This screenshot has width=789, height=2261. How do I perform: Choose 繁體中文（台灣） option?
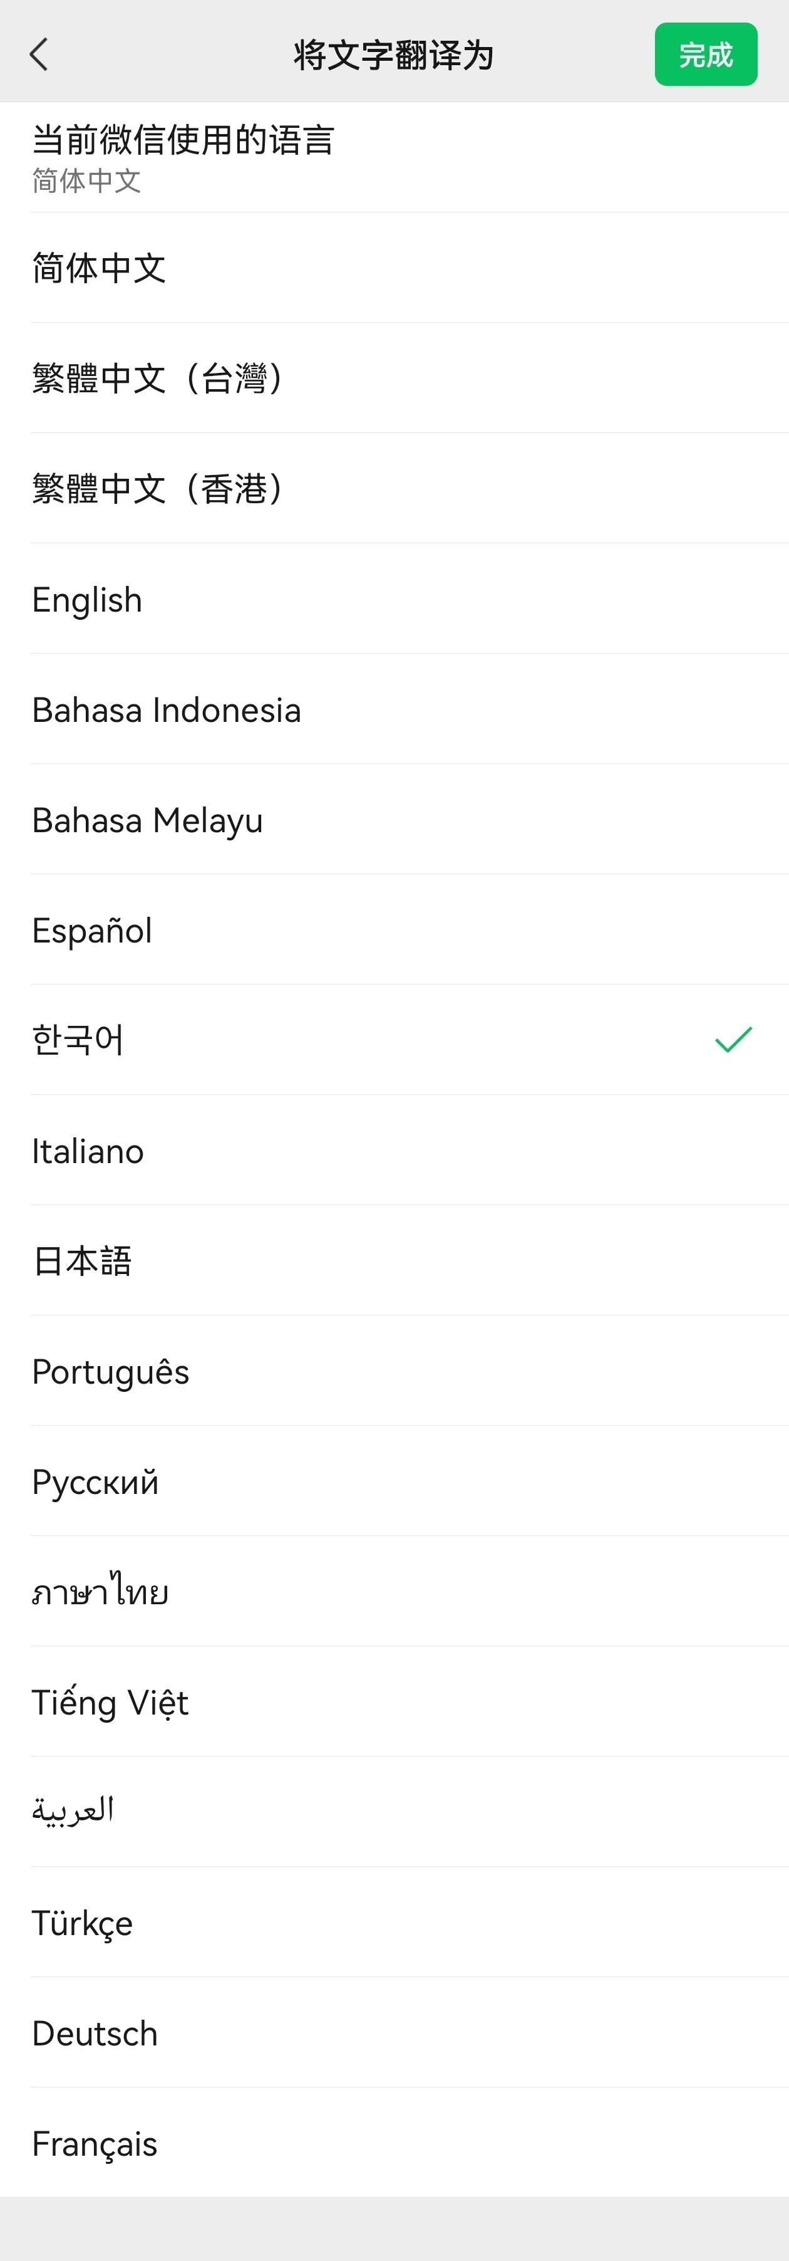158,379
